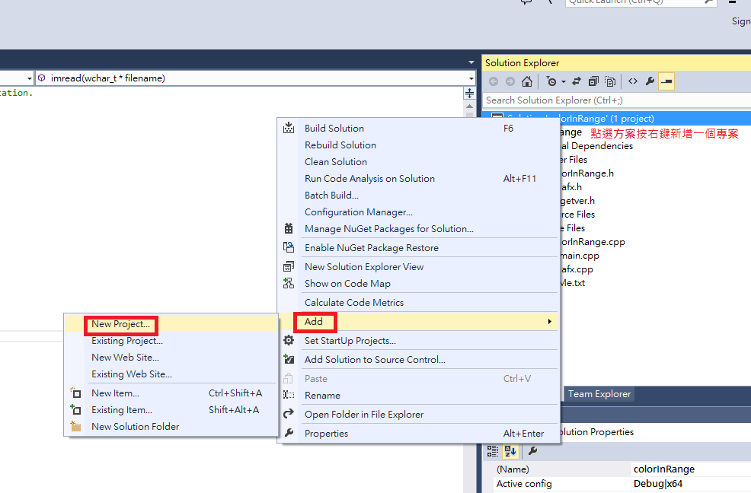Click the Categorized icon in Properties toolbar
The width and height of the screenshot is (751, 493).
[492, 451]
